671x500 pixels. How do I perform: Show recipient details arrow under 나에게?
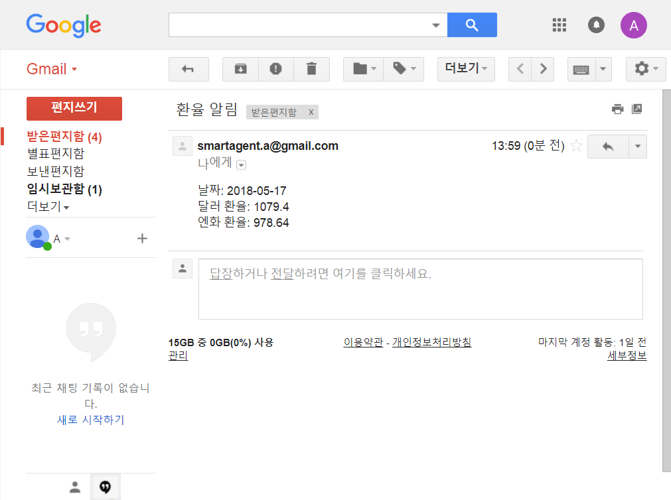coord(242,165)
